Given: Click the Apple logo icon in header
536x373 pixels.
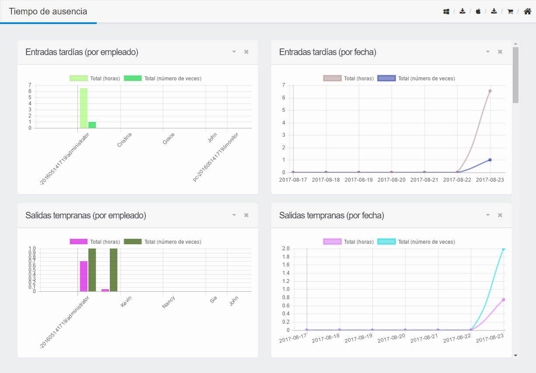Looking at the screenshot, I should pos(478,11).
